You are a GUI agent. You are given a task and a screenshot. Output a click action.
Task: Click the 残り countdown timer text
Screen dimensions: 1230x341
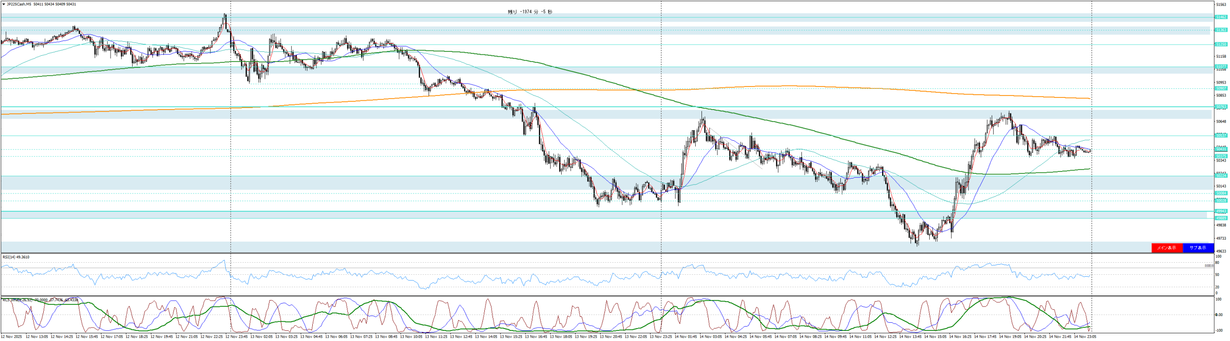[529, 12]
